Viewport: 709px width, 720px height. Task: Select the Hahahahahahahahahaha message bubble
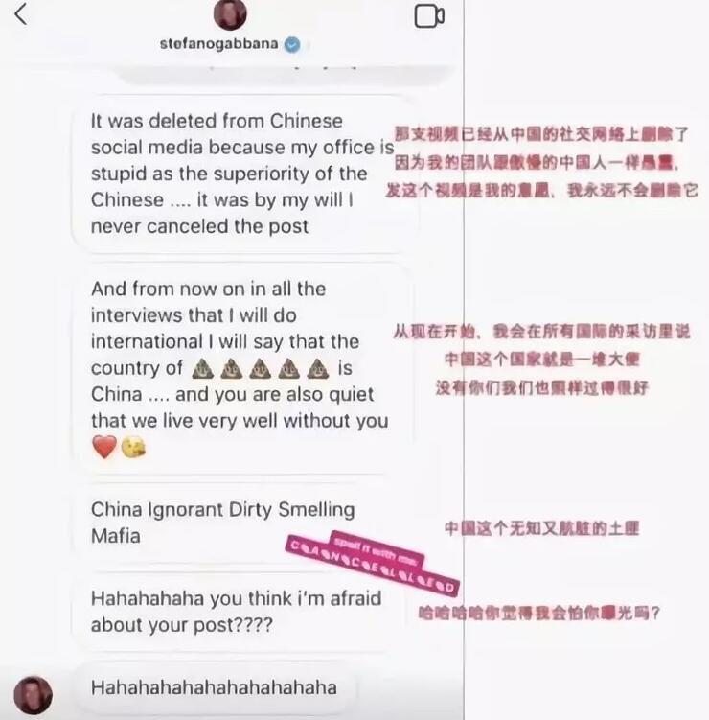click(x=215, y=687)
